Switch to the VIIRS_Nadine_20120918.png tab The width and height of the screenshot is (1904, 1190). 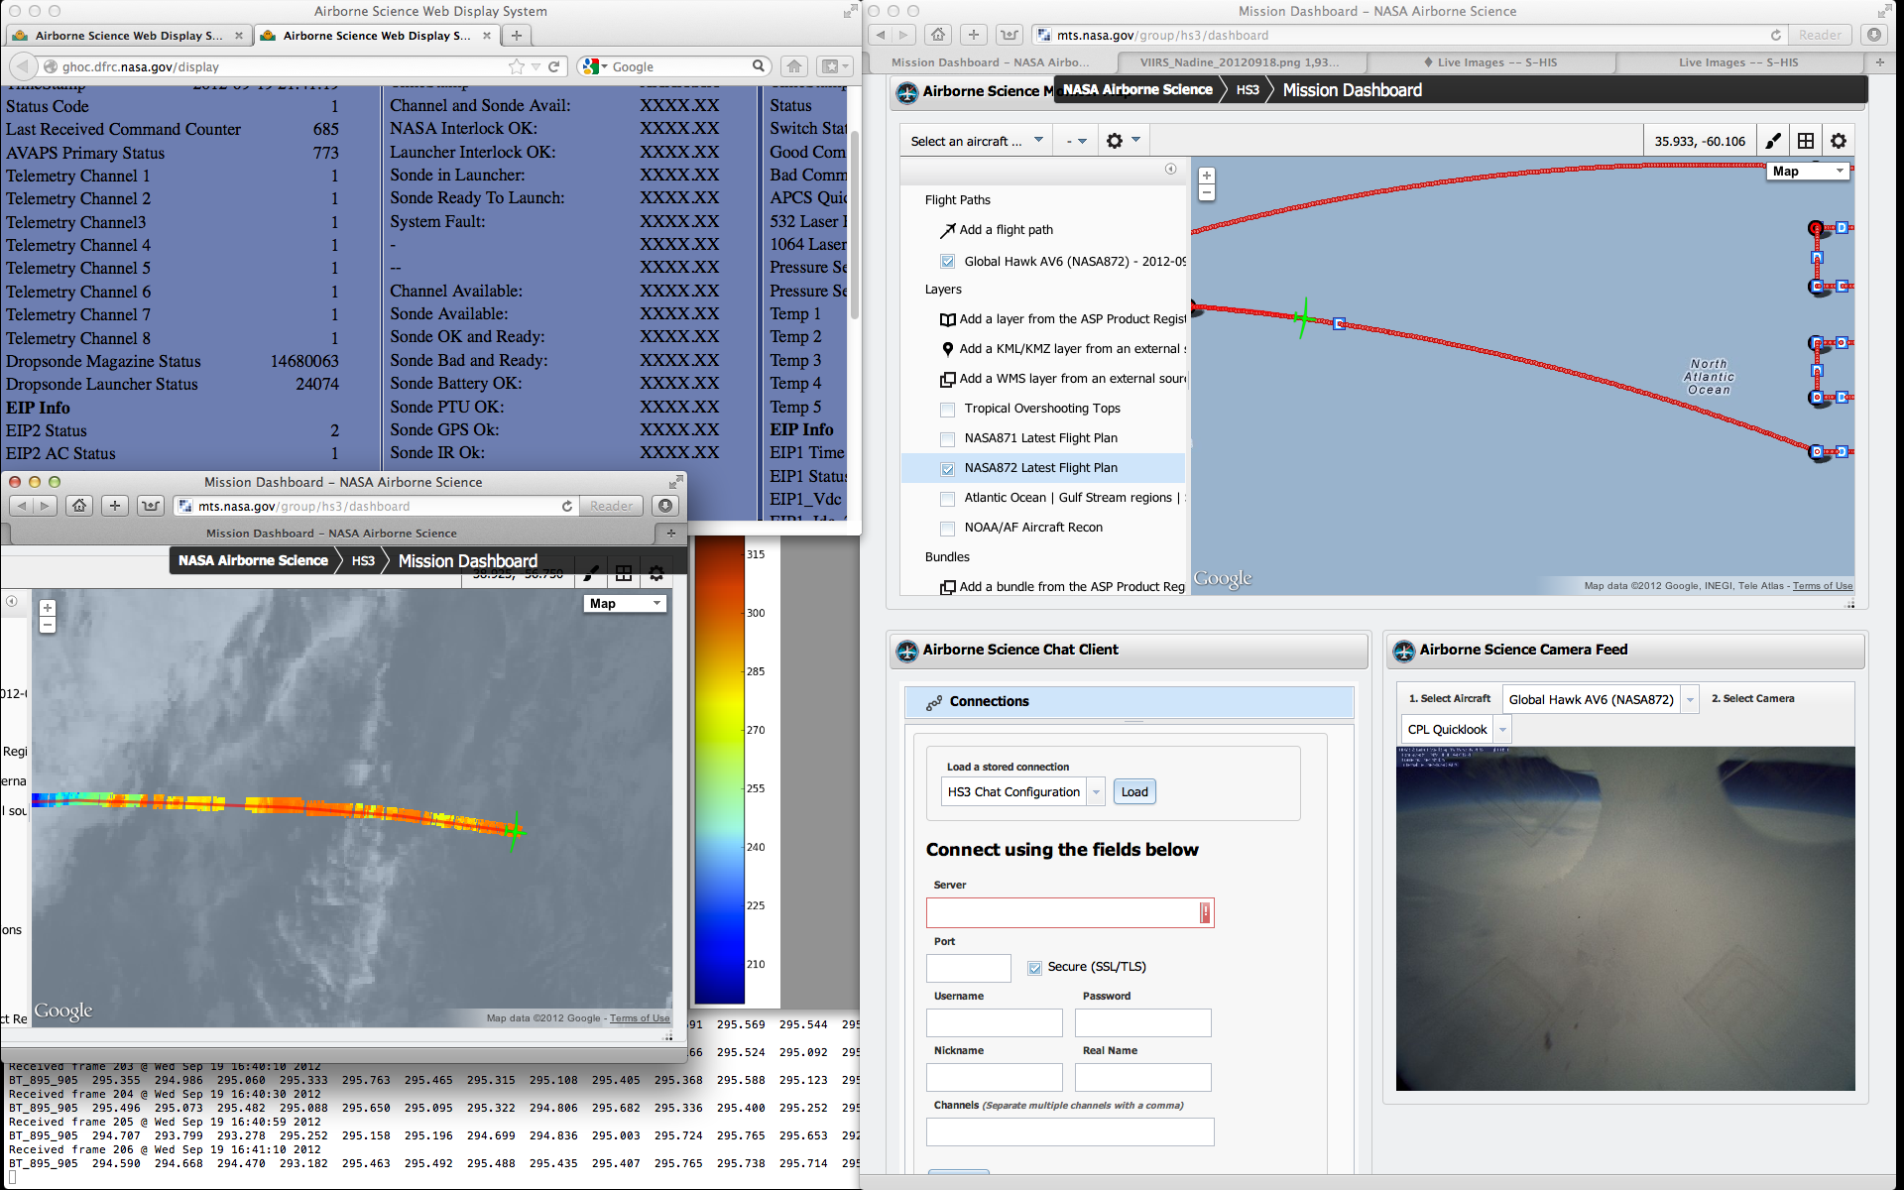(x=1240, y=62)
